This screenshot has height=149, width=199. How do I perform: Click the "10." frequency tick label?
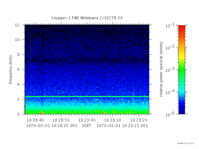[x=18, y=40]
